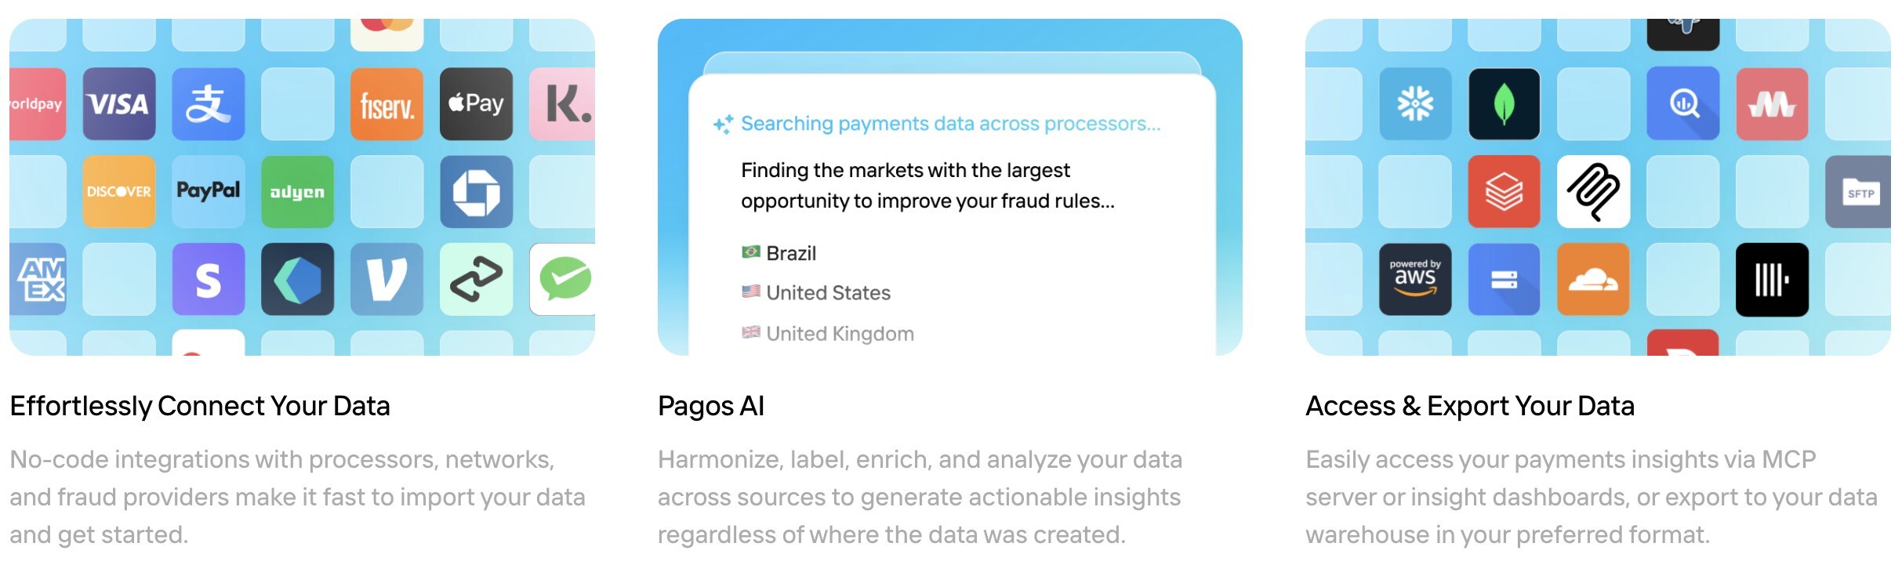
Task: Click the Brazil market result
Action: (790, 253)
